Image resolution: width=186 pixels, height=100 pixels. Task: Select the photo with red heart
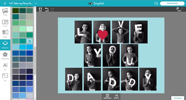click(102, 32)
